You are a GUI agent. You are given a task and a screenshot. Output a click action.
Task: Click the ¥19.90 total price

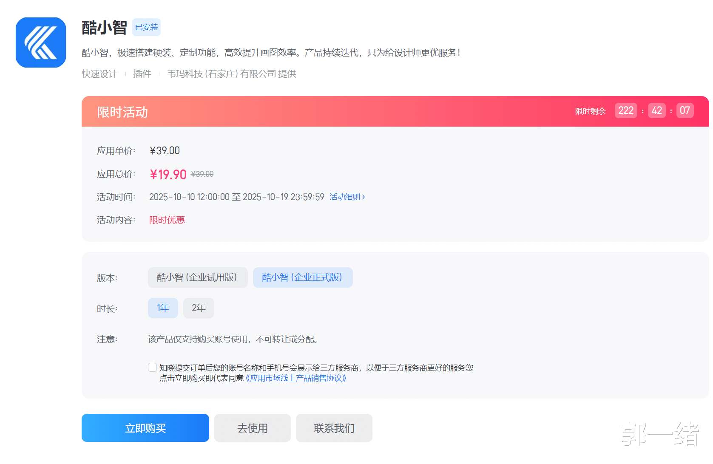pos(168,174)
